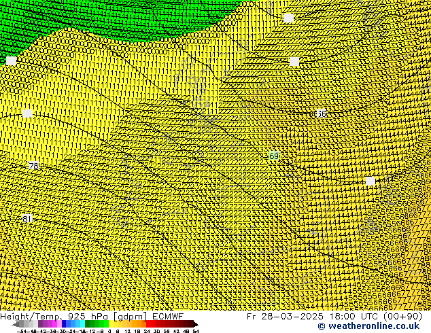Select the contour label 81
The width and height of the screenshot is (431, 333).
click(27, 219)
